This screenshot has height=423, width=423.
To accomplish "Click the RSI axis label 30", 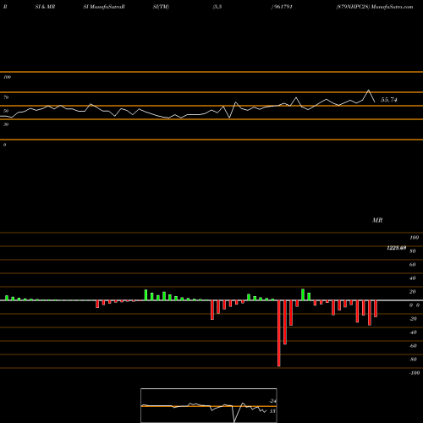I will coord(6,124).
